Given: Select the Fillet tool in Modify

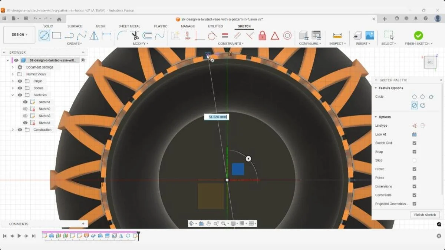Looking at the screenshot, I should (x=122, y=36).
